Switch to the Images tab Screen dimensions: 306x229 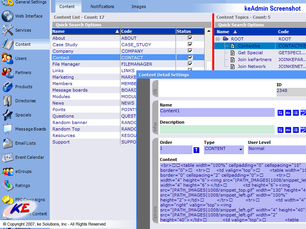point(138,6)
